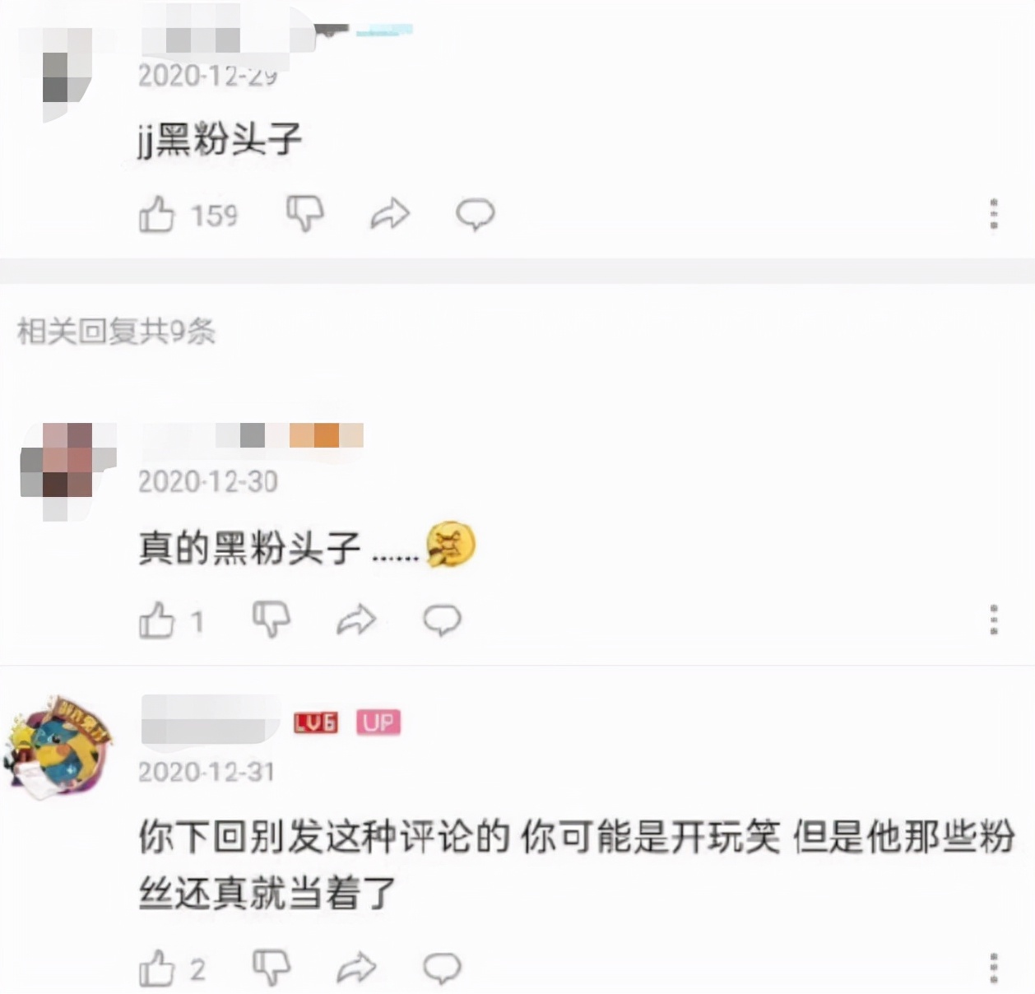1035x994 pixels.
Task: Open more options for top comment
Action: [994, 214]
